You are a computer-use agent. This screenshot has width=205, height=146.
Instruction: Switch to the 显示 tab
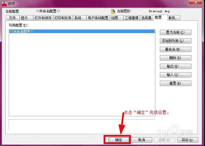click(x=26, y=18)
